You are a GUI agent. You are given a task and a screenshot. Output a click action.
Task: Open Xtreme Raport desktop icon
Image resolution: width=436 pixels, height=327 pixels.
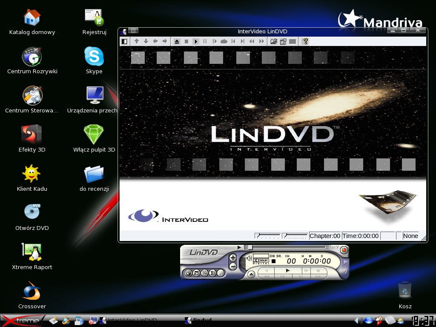tap(32, 257)
